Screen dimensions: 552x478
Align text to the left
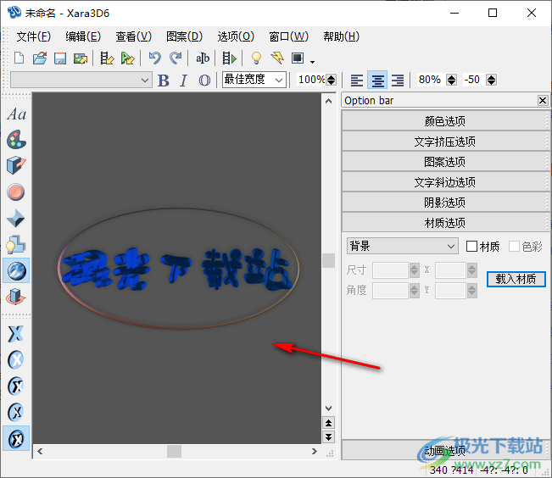point(357,81)
